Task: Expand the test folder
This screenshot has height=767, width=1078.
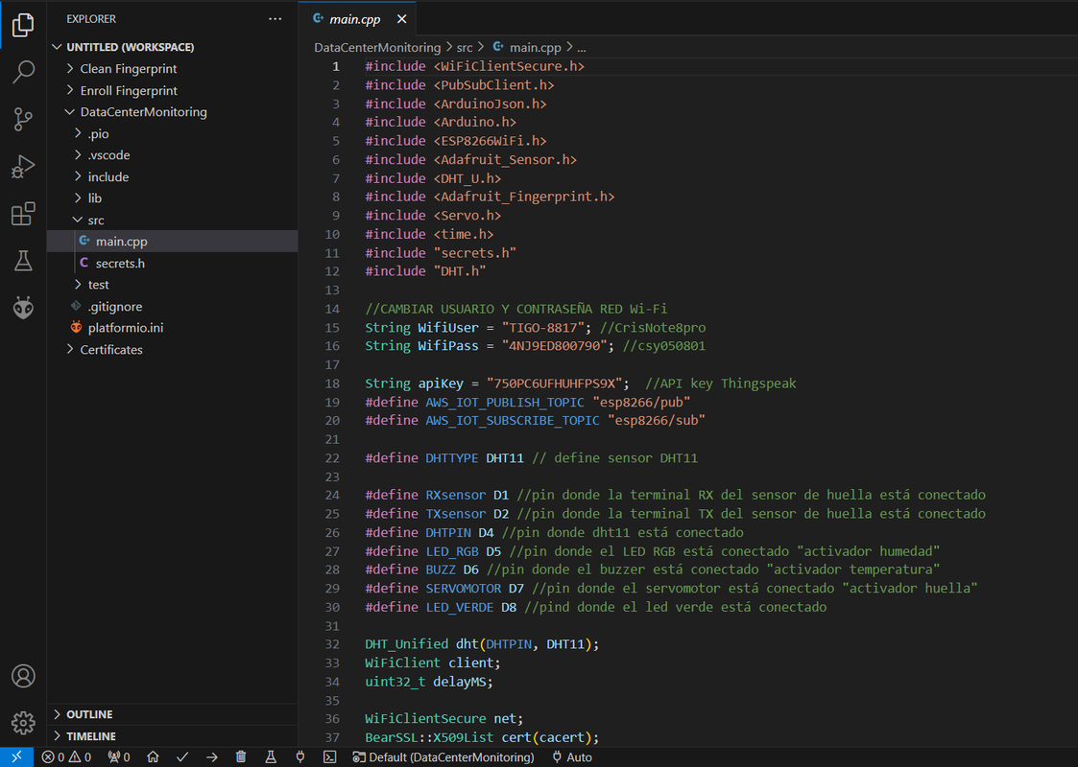Action: click(78, 285)
